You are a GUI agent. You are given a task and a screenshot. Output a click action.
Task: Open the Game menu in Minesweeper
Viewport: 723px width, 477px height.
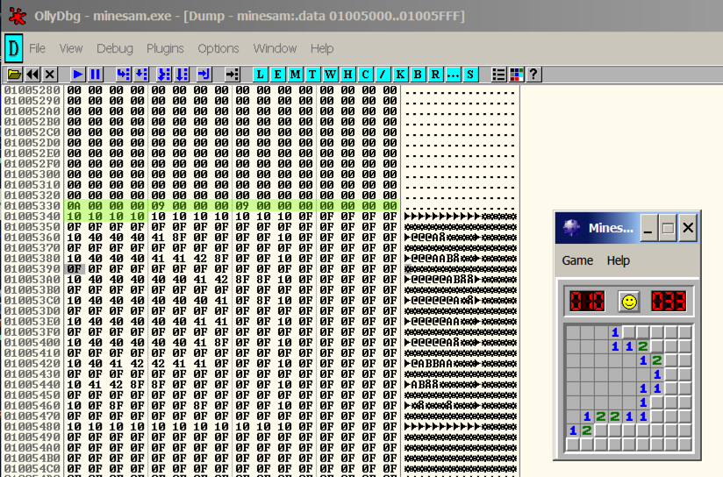[577, 260]
